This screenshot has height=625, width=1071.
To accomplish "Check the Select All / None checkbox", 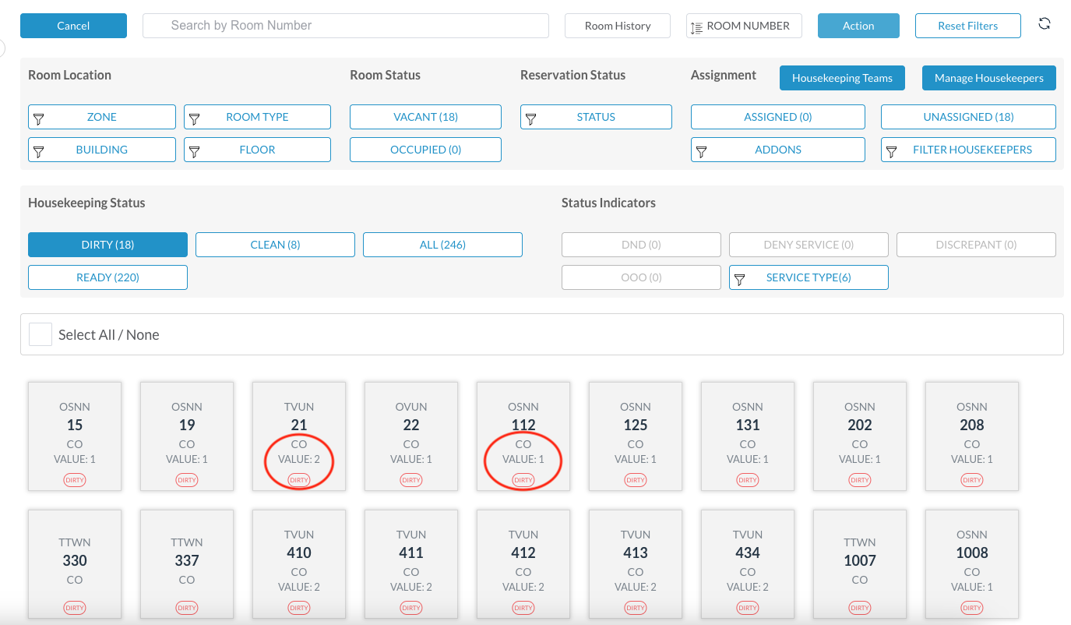I will click(x=40, y=334).
